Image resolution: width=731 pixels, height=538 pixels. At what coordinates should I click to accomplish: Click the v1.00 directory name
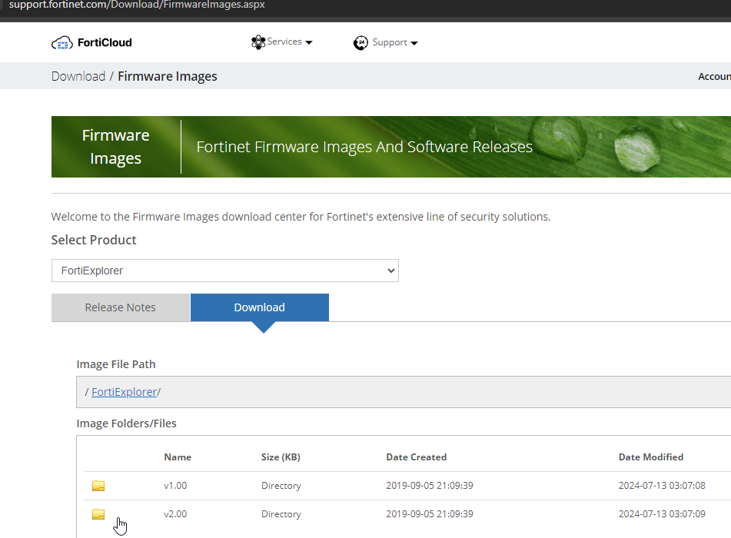(x=175, y=485)
